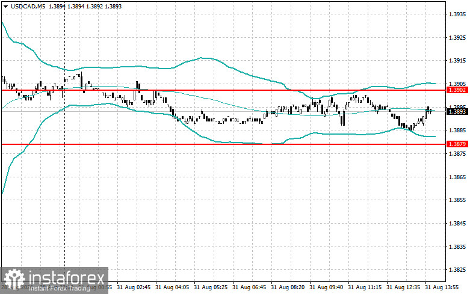
Task: Click the 1.3825 price axis label
Action: (x=458, y=270)
